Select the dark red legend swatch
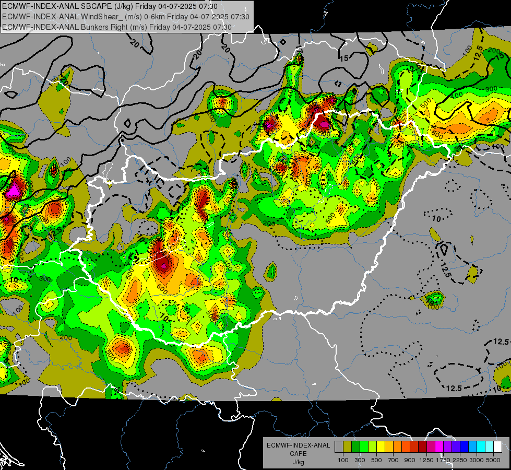 point(422,446)
